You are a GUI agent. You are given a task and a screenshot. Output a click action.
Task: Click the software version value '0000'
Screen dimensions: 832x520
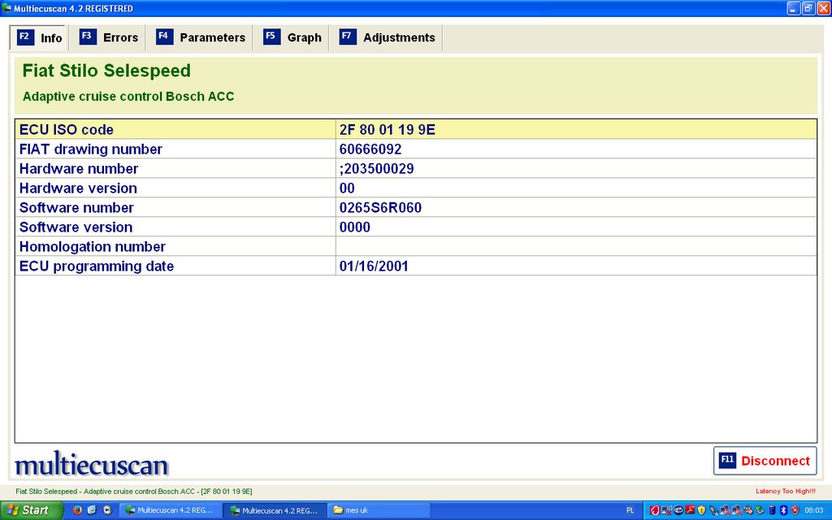(355, 227)
